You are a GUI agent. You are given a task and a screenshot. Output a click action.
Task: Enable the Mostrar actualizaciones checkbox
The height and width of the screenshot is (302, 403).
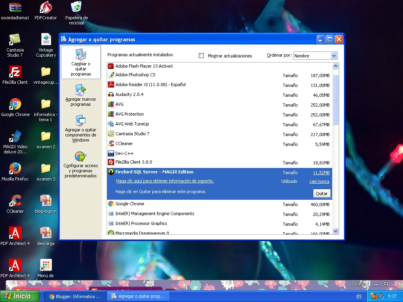click(201, 56)
